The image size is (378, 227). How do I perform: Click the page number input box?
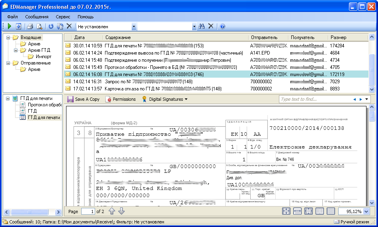tap(88, 211)
